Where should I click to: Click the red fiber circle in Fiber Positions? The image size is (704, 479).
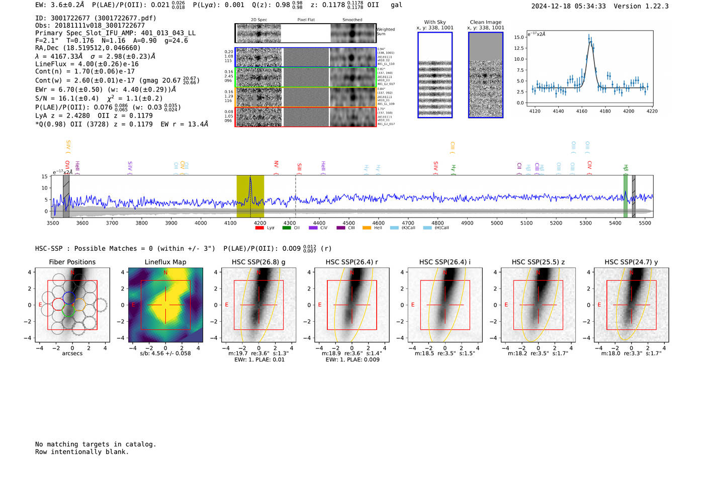(x=58, y=304)
